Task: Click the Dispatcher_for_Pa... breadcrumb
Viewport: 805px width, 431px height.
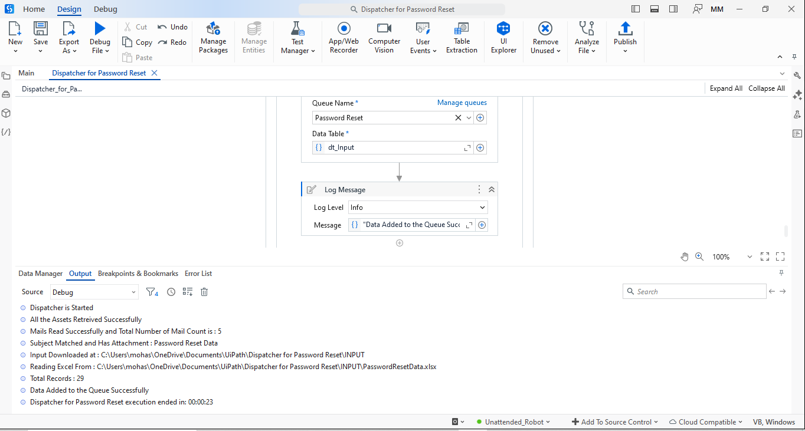Action: tap(52, 89)
